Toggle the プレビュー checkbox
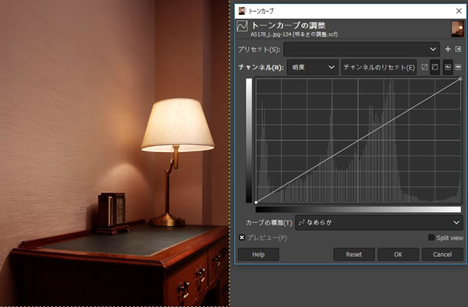468x307 pixels. 242,238
